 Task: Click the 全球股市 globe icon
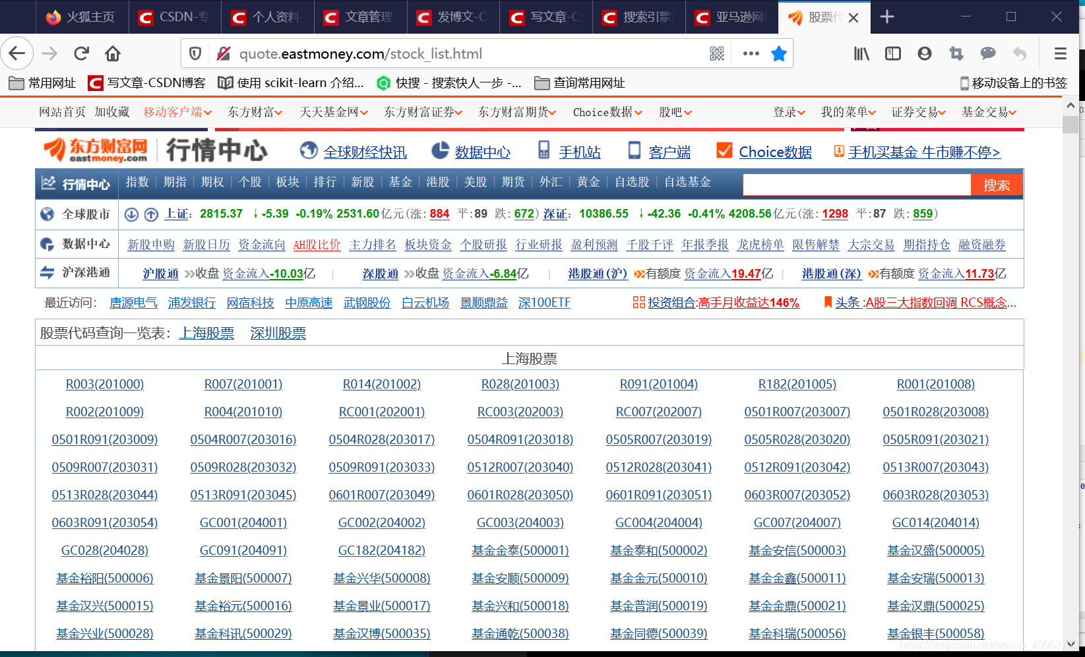47,214
